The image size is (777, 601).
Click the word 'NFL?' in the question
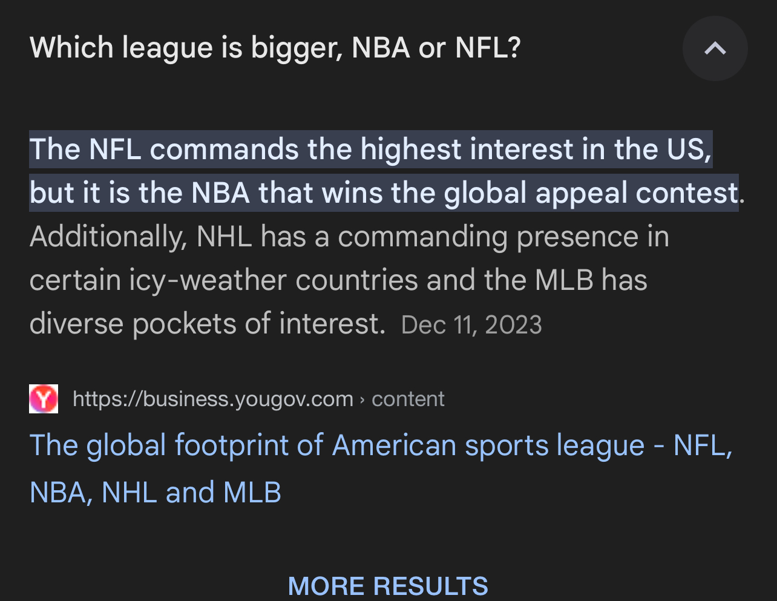click(x=488, y=48)
